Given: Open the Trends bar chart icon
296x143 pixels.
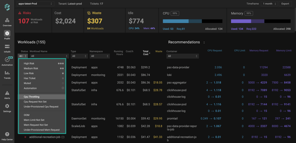Looking at the screenshot, I should pos(7,73).
